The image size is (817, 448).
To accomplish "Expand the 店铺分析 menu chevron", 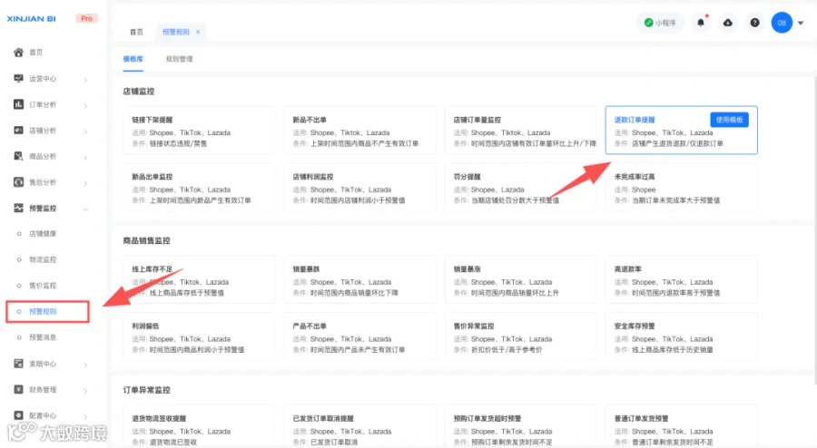I will [85, 131].
